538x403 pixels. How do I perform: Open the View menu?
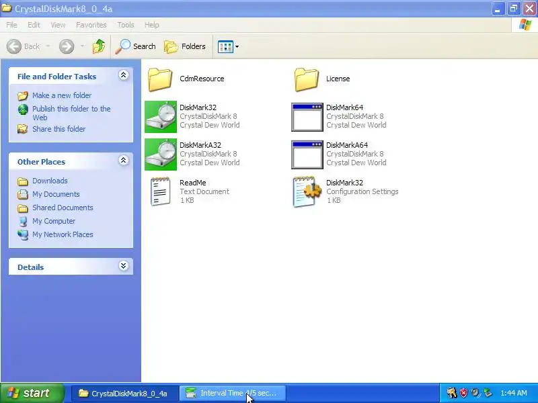point(58,25)
